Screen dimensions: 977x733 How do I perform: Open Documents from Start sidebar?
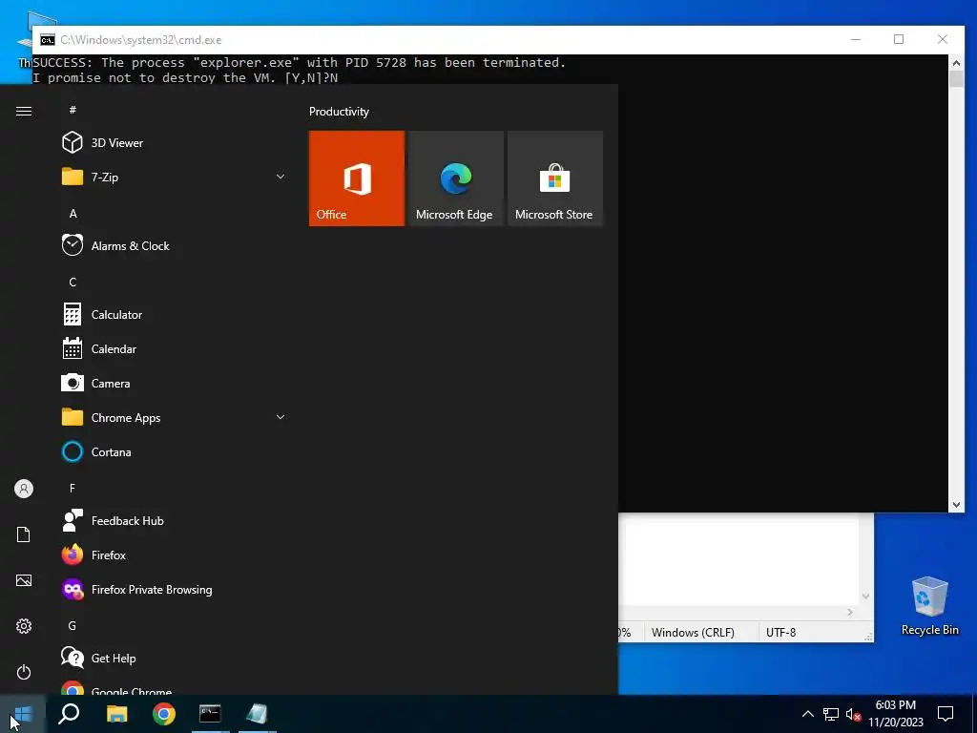coord(24,534)
